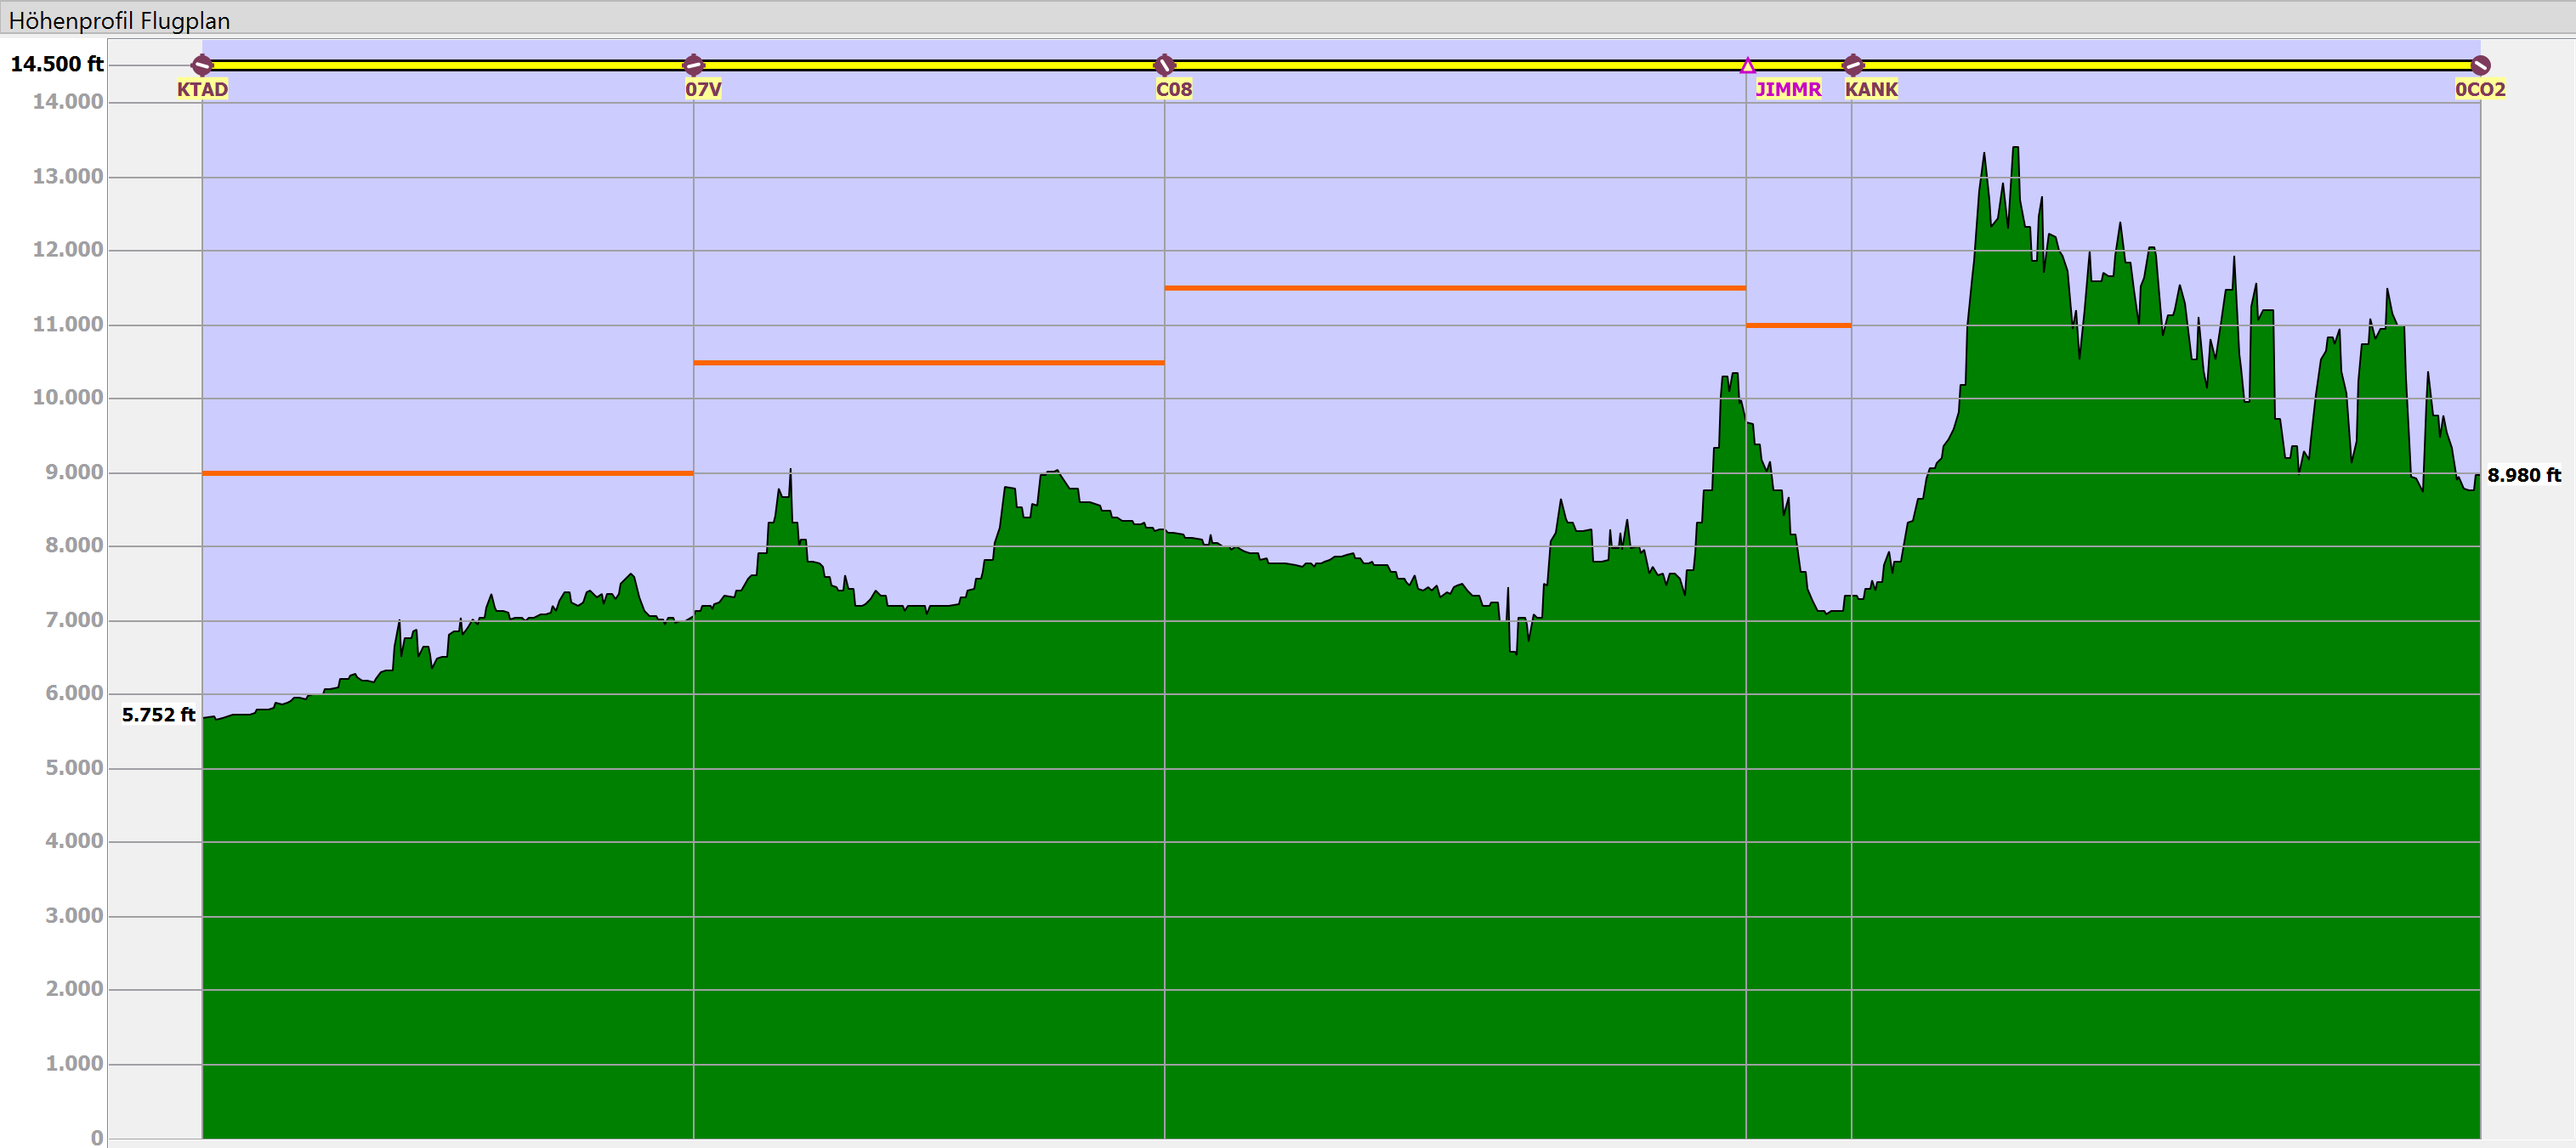Click the 5.752 ft departure elevation label

click(x=158, y=715)
